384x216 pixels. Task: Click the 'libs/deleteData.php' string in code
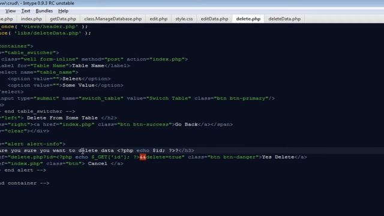[x=48, y=33]
